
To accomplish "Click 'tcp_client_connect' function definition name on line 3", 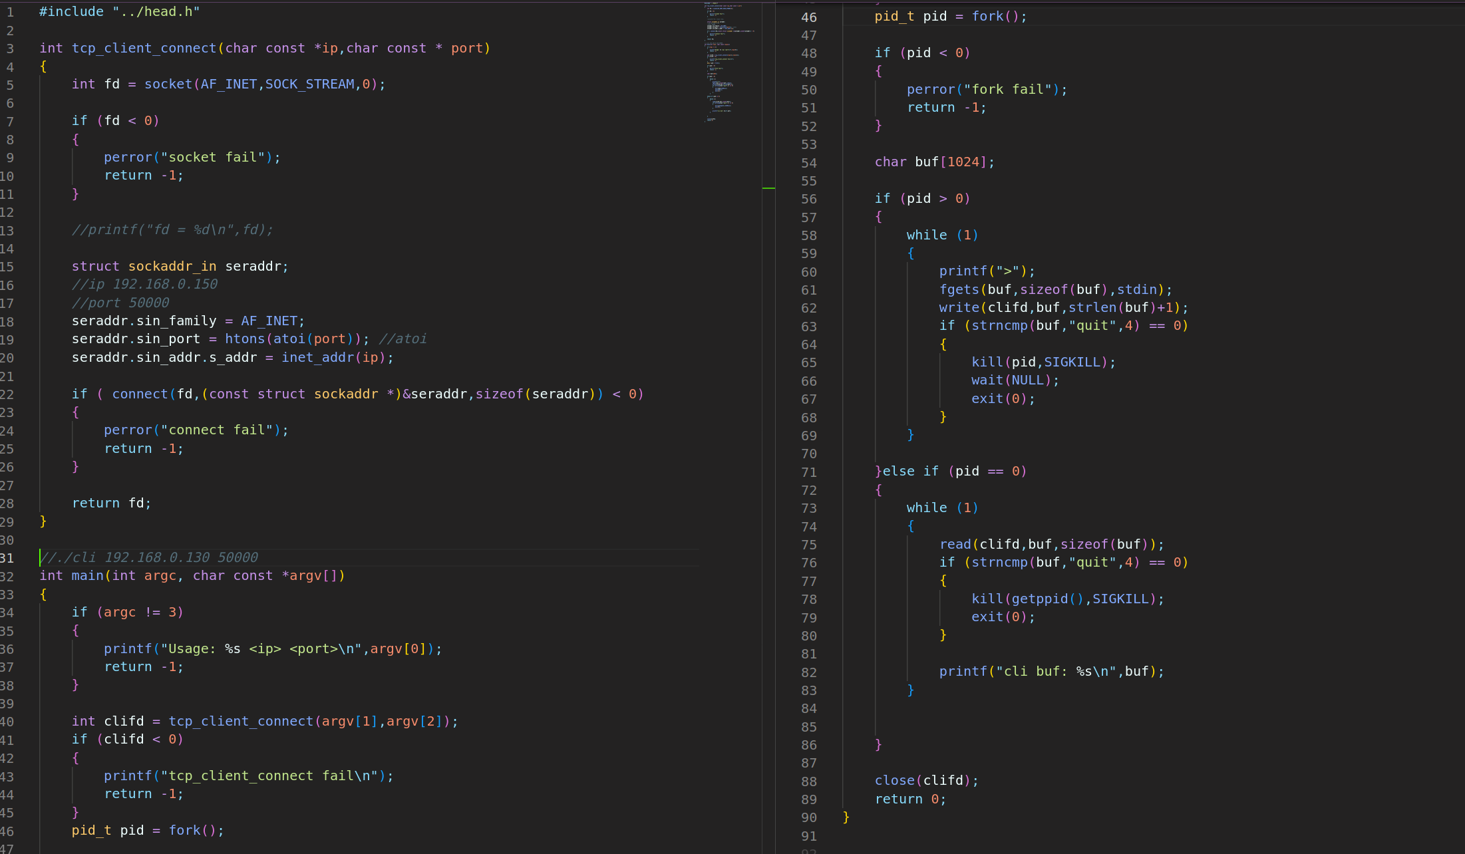I will [x=144, y=48].
